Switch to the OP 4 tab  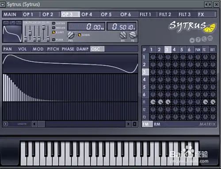[90, 15]
